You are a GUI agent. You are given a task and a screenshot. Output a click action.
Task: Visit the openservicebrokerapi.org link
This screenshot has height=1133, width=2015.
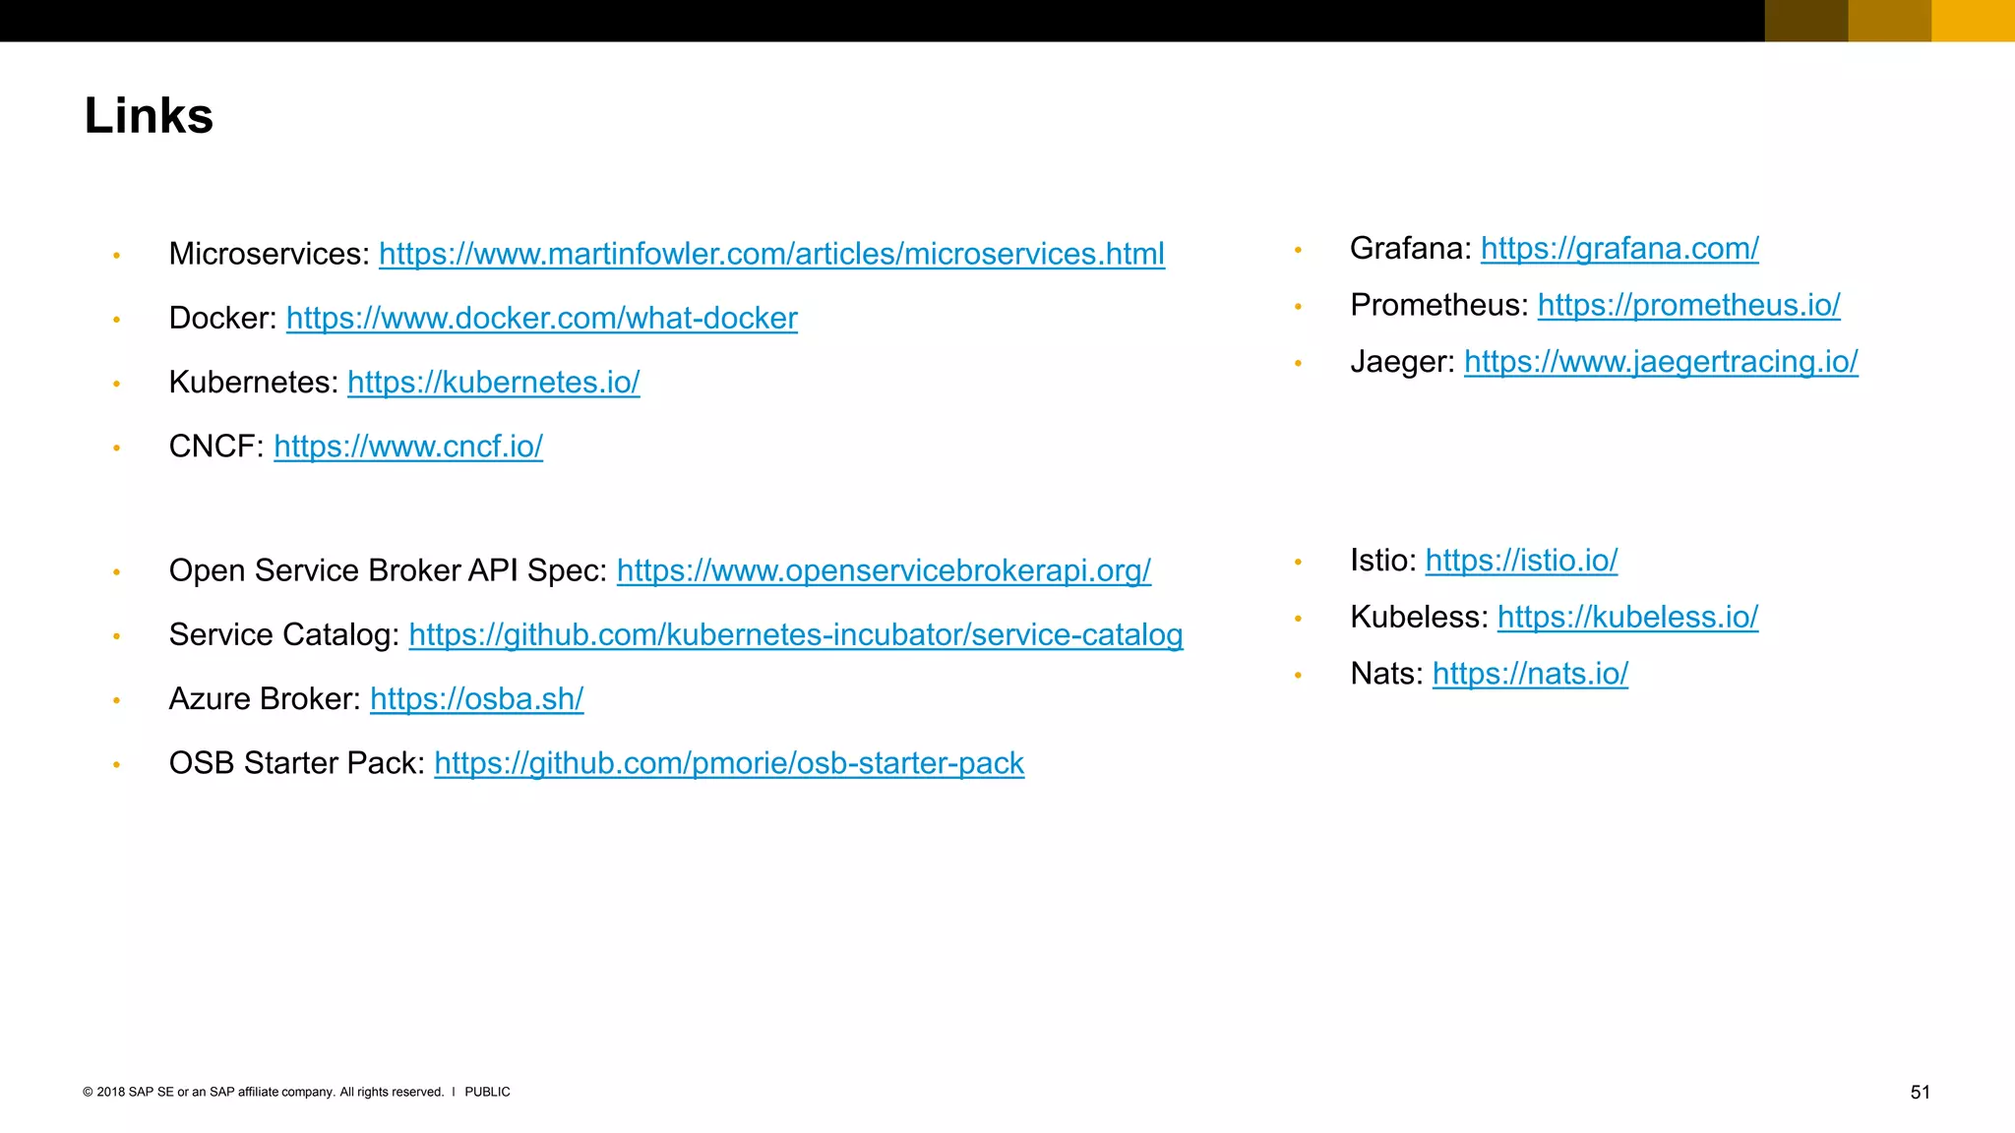[884, 571]
